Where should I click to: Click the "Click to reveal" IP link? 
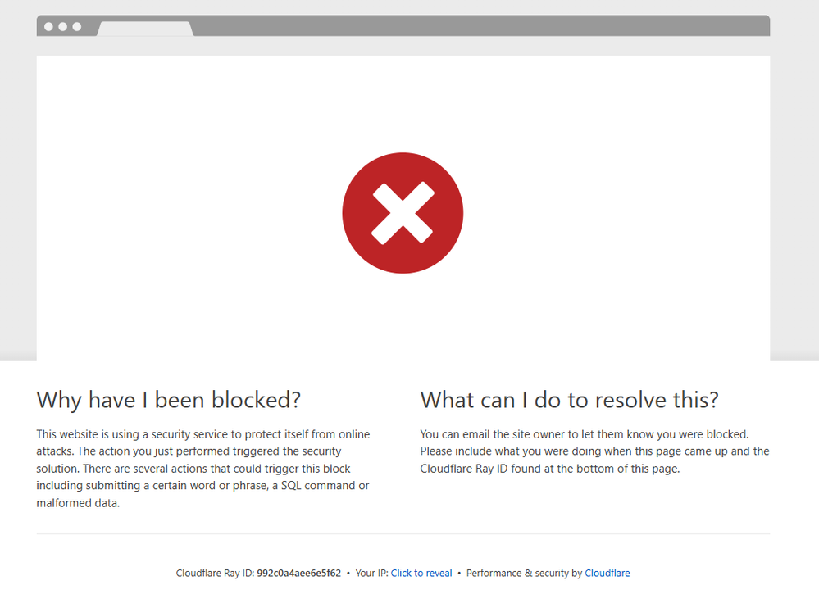(421, 574)
